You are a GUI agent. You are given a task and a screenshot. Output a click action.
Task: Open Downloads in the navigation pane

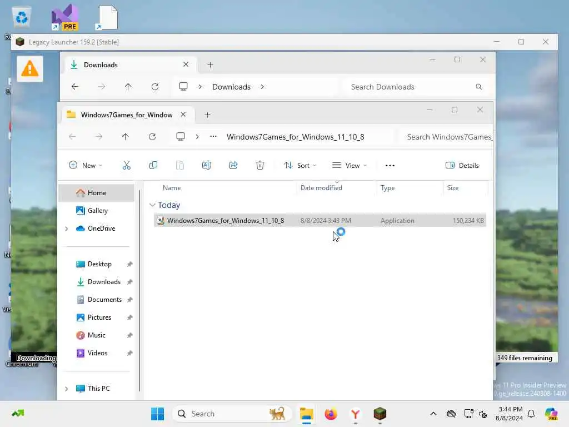(x=97, y=282)
